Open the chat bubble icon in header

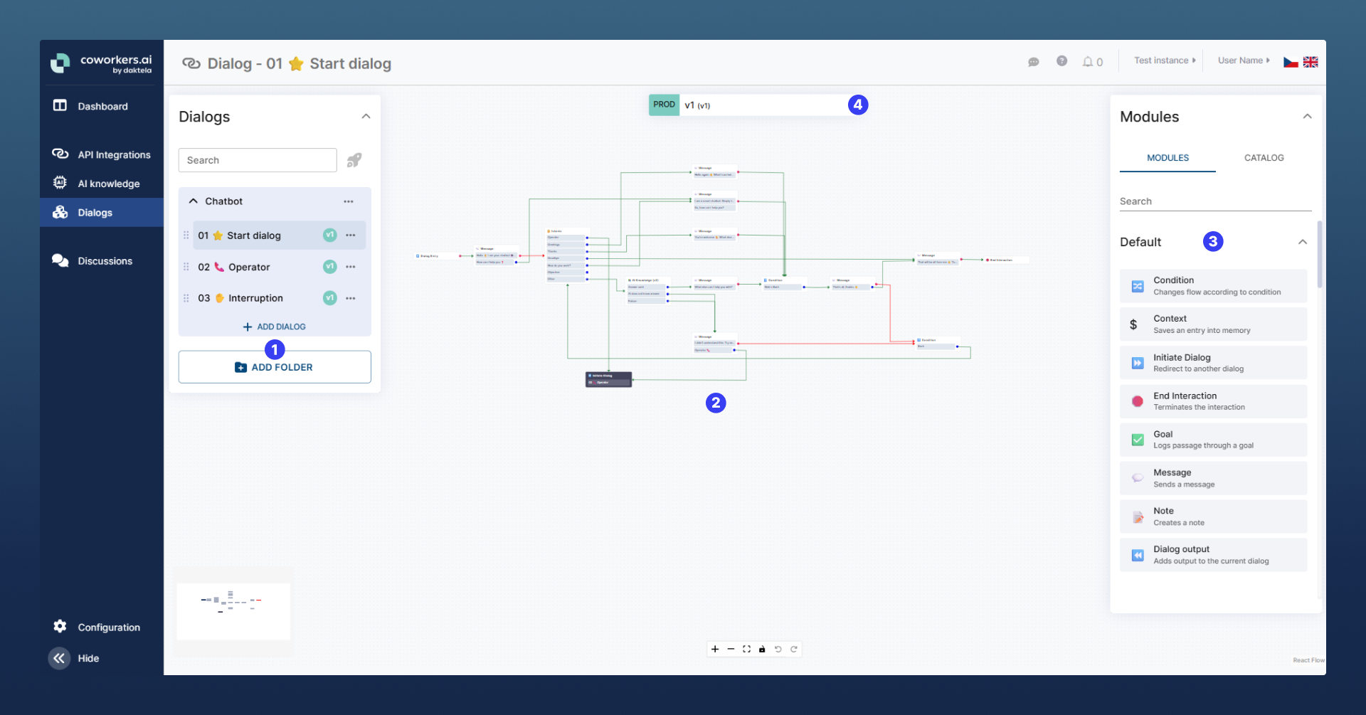(1033, 62)
